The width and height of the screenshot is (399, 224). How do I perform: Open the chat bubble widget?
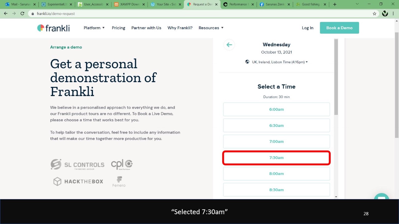click(382, 197)
